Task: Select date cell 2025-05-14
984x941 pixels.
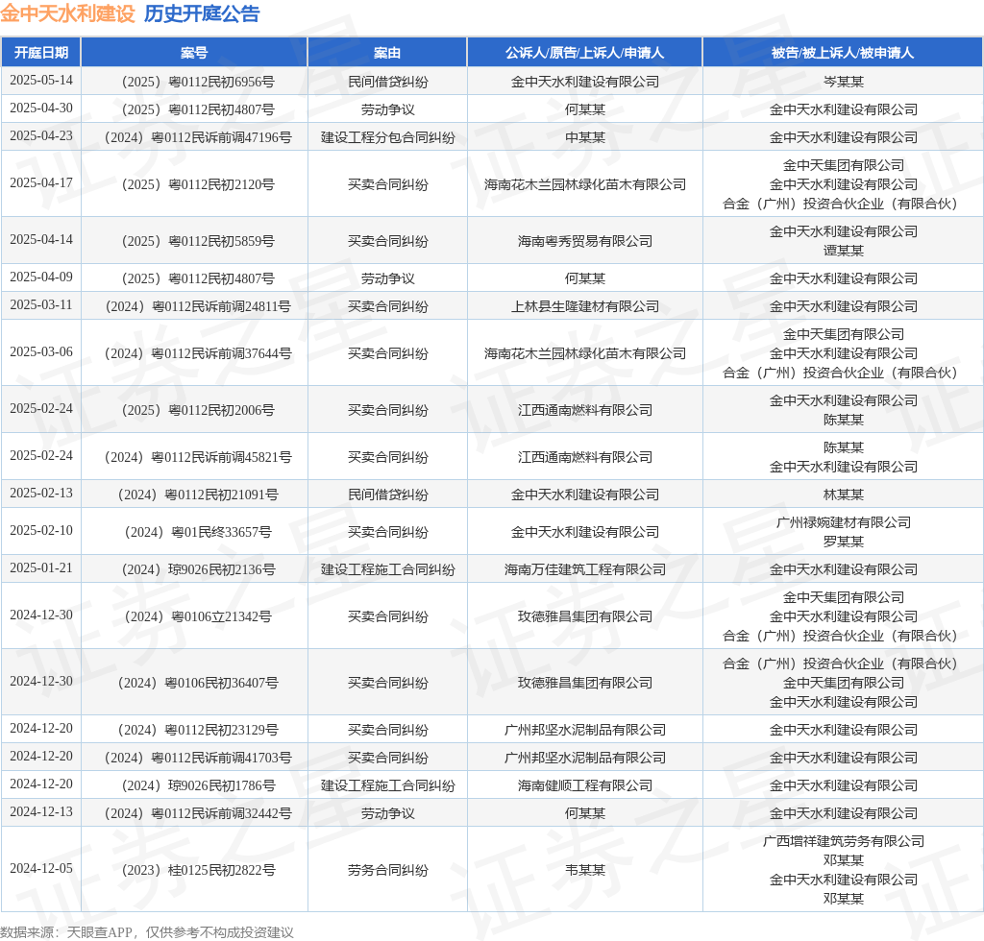Action: [40, 81]
